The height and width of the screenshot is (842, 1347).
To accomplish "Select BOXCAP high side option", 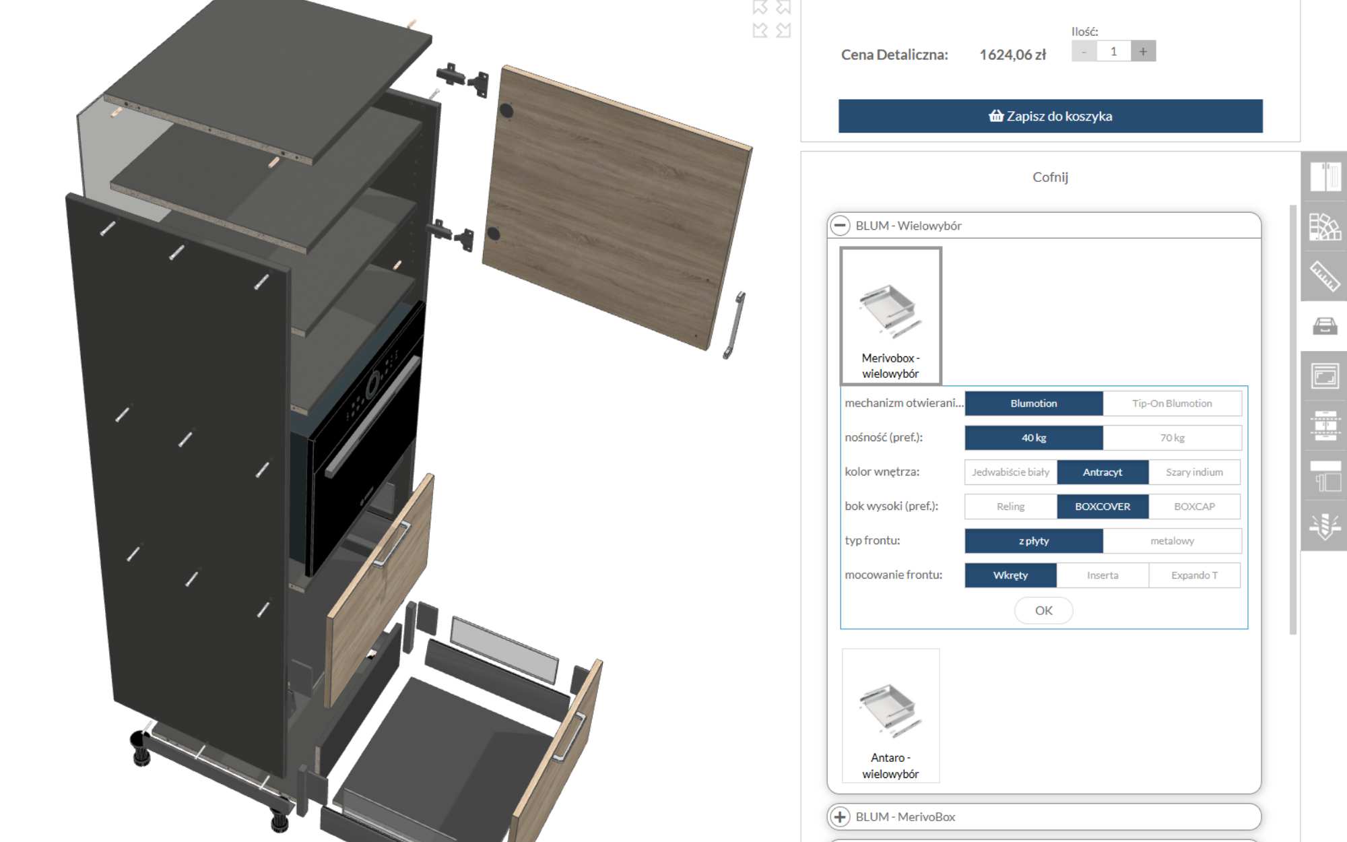I will pos(1193,507).
